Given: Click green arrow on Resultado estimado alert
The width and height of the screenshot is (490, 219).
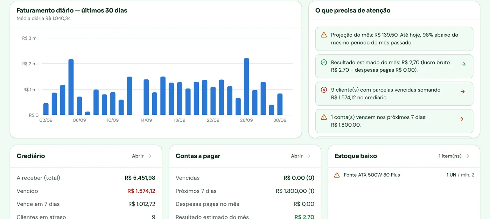Looking at the screenshot, I should point(463,64).
